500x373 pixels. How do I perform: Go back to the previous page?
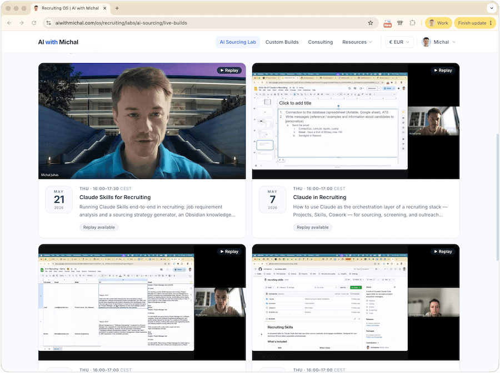[9, 23]
